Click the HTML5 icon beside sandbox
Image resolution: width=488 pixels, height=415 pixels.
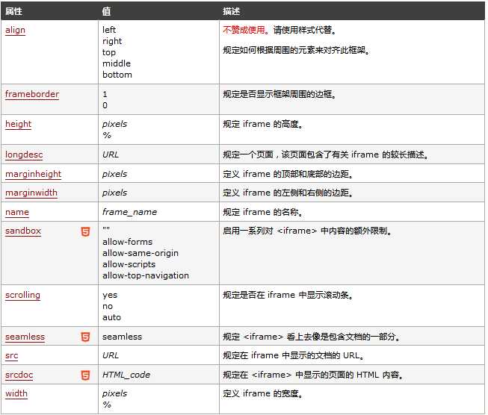85,232
